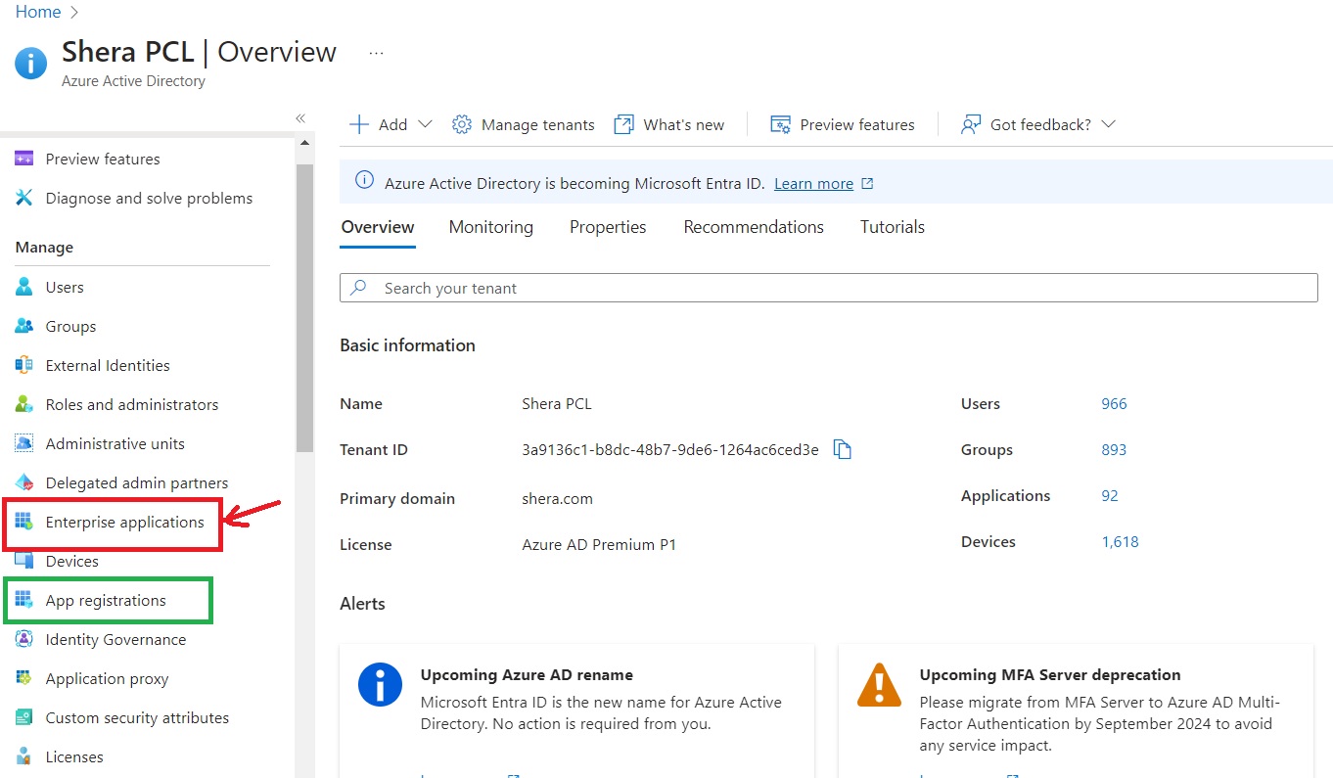Click Learn more link in banner
The height and width of the screenshot is (778, 1333).
pos(813,183)
